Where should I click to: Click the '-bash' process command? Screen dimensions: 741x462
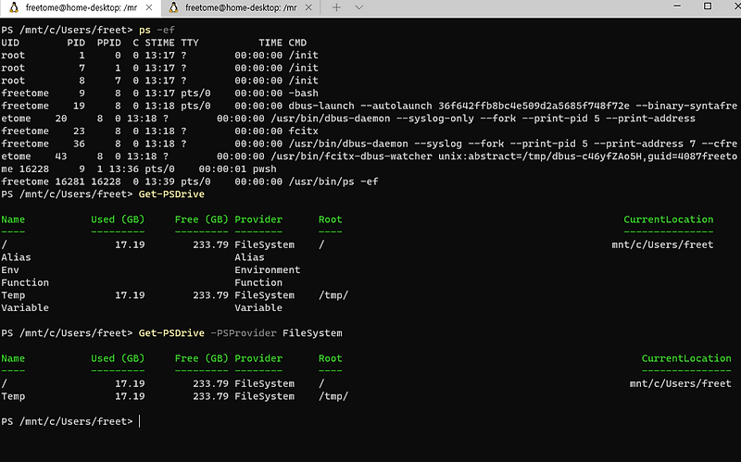(x=304, y=94)
